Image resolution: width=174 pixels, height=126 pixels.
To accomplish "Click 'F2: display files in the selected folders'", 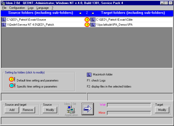I will [109, 87].
